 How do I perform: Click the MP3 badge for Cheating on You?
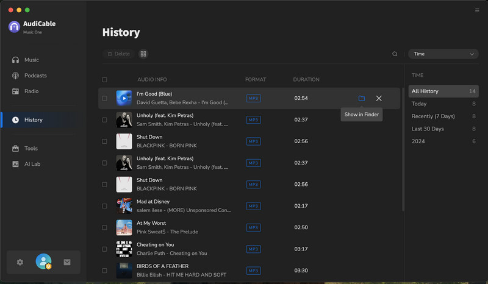click(253, 249)
